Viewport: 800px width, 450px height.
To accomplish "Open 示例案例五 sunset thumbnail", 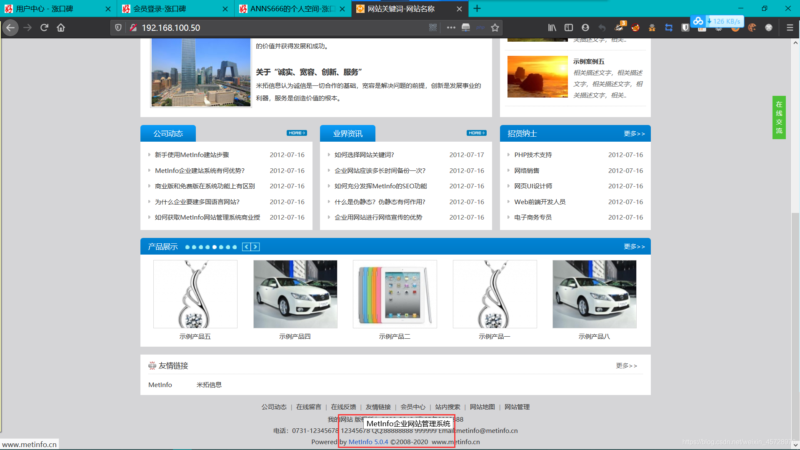I will coord(537,77).
